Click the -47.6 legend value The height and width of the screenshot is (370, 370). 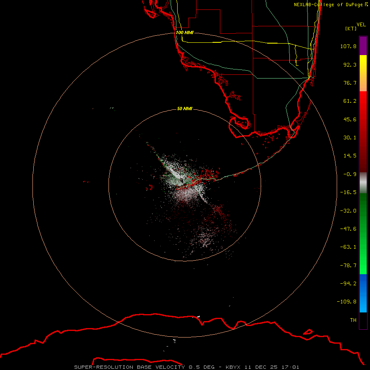click(348, 229)
